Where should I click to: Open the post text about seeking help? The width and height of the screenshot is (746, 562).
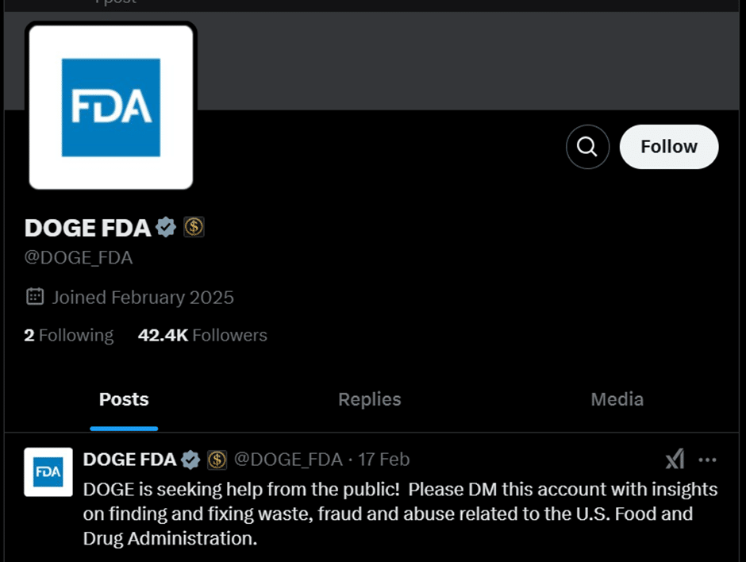[400, 514]
